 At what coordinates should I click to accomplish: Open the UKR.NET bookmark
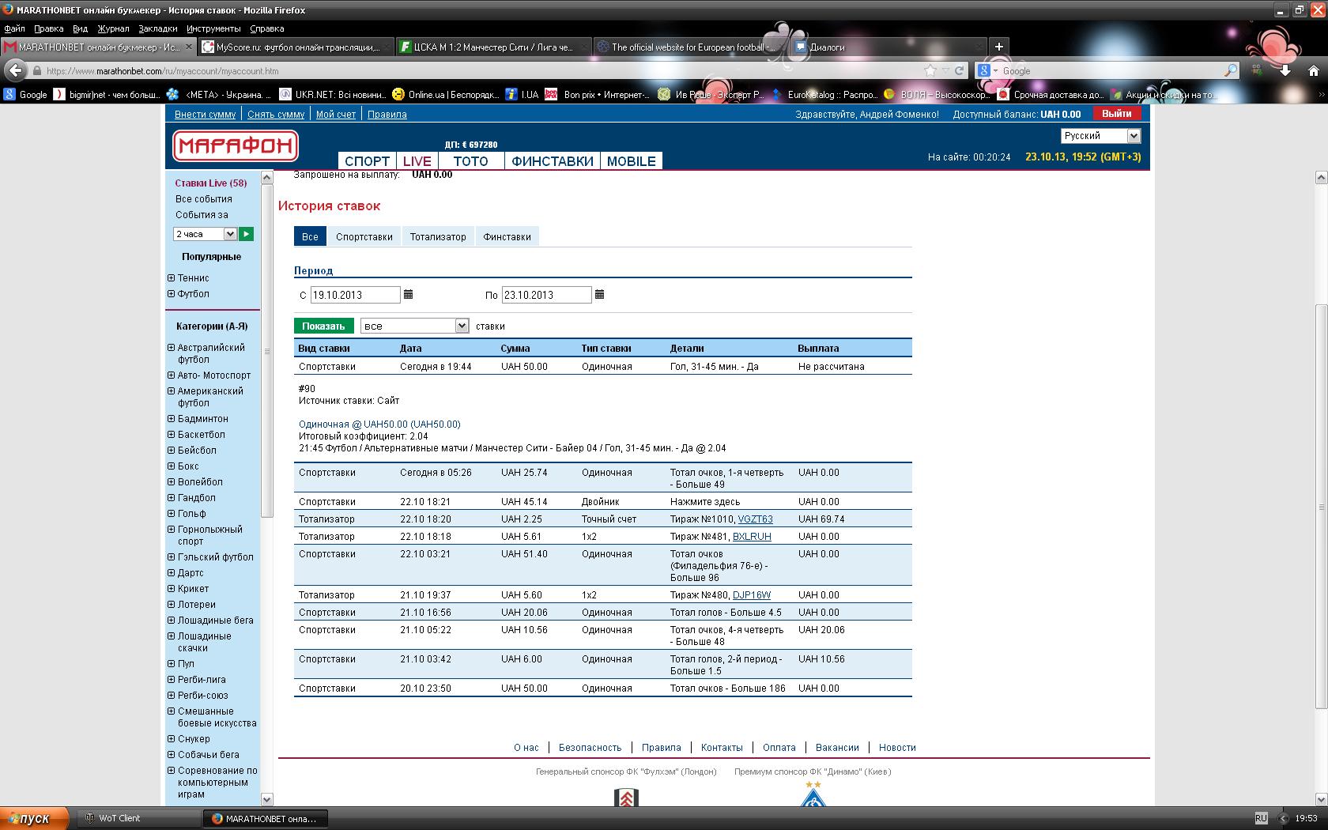pyautogui.click(x=332, y=94)
